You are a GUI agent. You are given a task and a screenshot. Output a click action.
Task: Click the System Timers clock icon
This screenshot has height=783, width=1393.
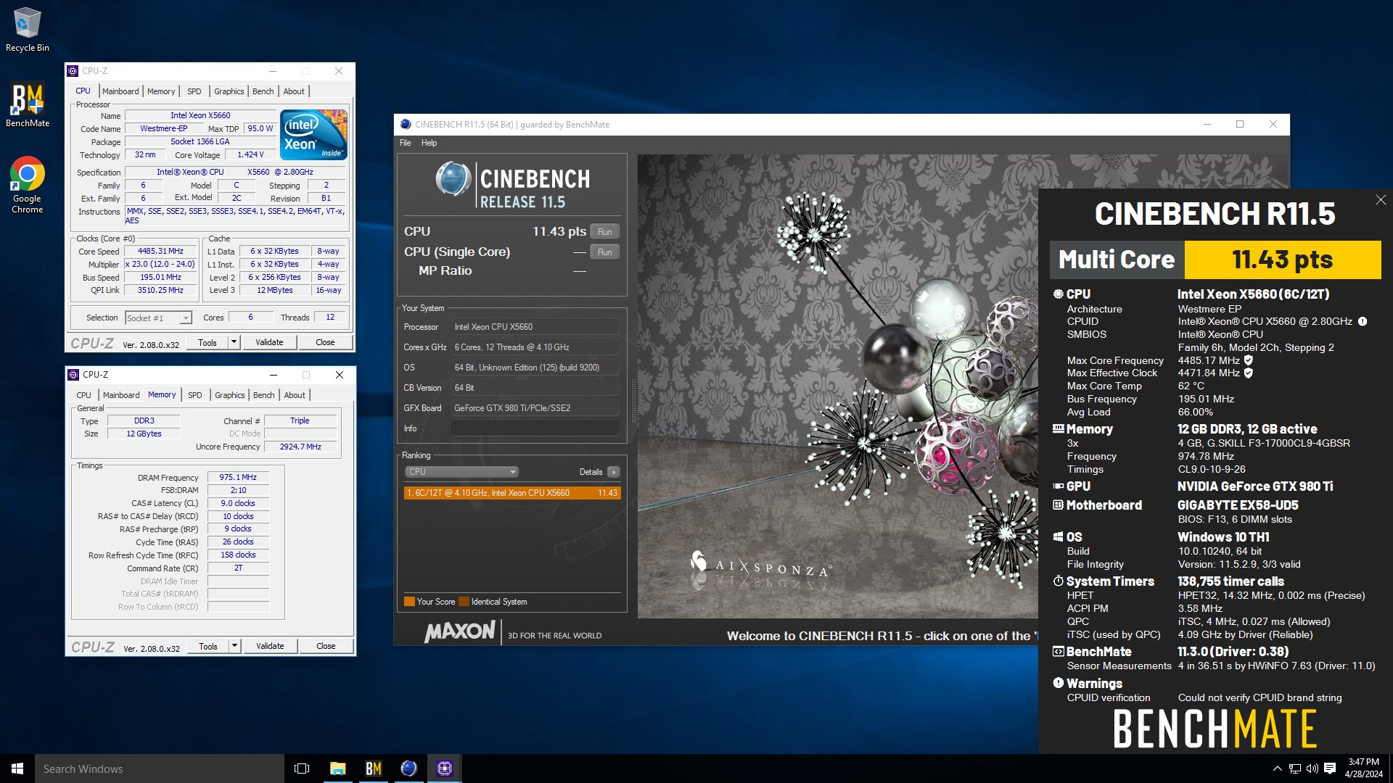[1059, 581]
